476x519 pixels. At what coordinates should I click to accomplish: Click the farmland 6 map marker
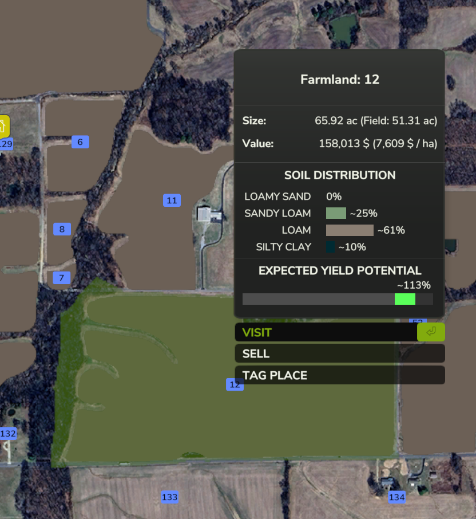[x=80, y=142]
